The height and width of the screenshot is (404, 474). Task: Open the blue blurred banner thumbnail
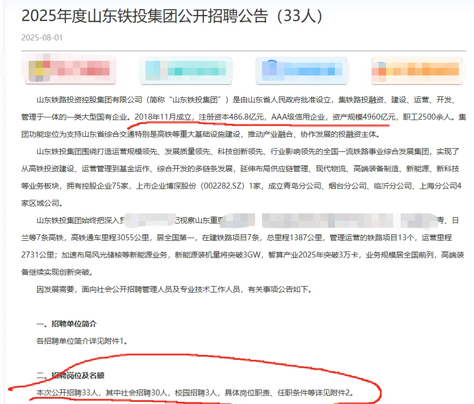click(x=301, y=71)
